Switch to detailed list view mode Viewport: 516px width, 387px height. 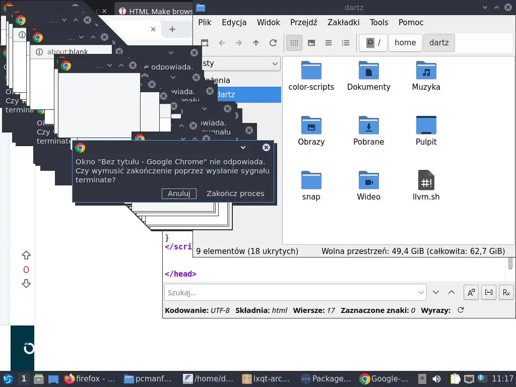(x=346, y=43)
